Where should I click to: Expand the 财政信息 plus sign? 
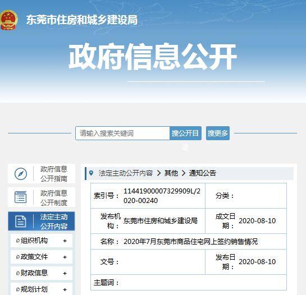[65, 273]
